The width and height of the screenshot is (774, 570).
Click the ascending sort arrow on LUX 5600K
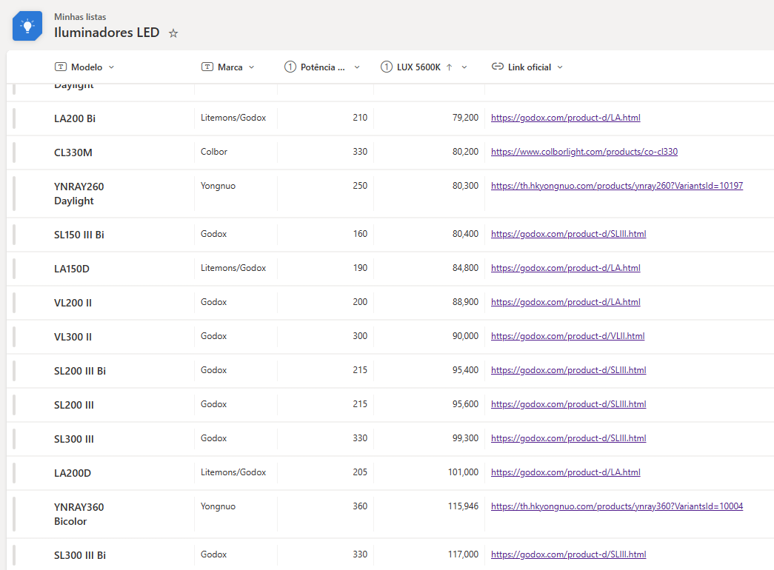tap(449, 67)
